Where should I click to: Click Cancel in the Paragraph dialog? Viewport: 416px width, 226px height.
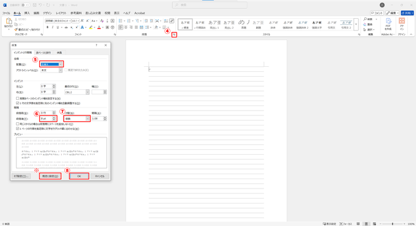(100, 176)
